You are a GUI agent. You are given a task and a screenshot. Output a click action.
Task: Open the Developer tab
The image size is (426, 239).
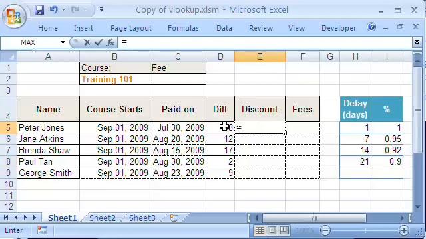pyautogui.click(x=339, y=28)
